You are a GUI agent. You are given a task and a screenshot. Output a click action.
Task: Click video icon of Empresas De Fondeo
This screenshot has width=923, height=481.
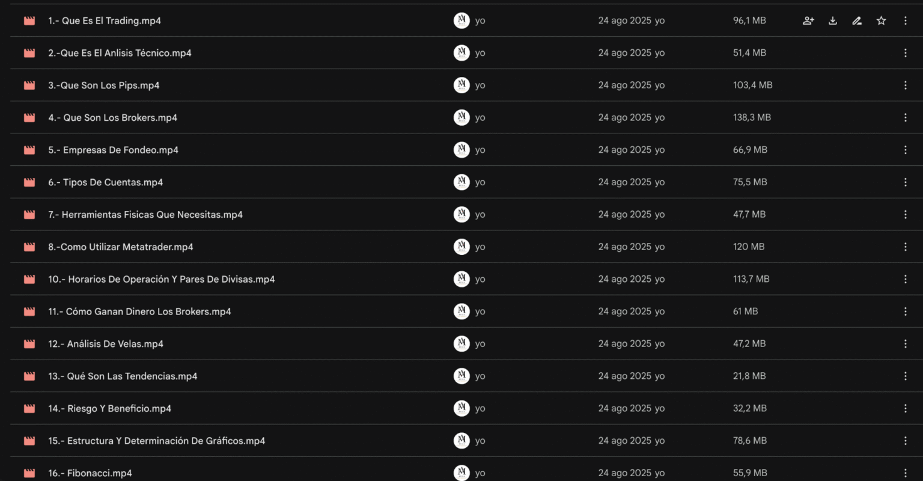pyautogui.click(x=29, y=150)
